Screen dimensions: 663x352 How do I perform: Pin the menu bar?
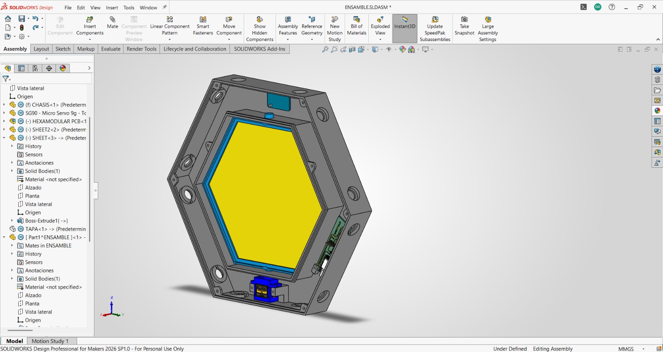coord(165,7)
